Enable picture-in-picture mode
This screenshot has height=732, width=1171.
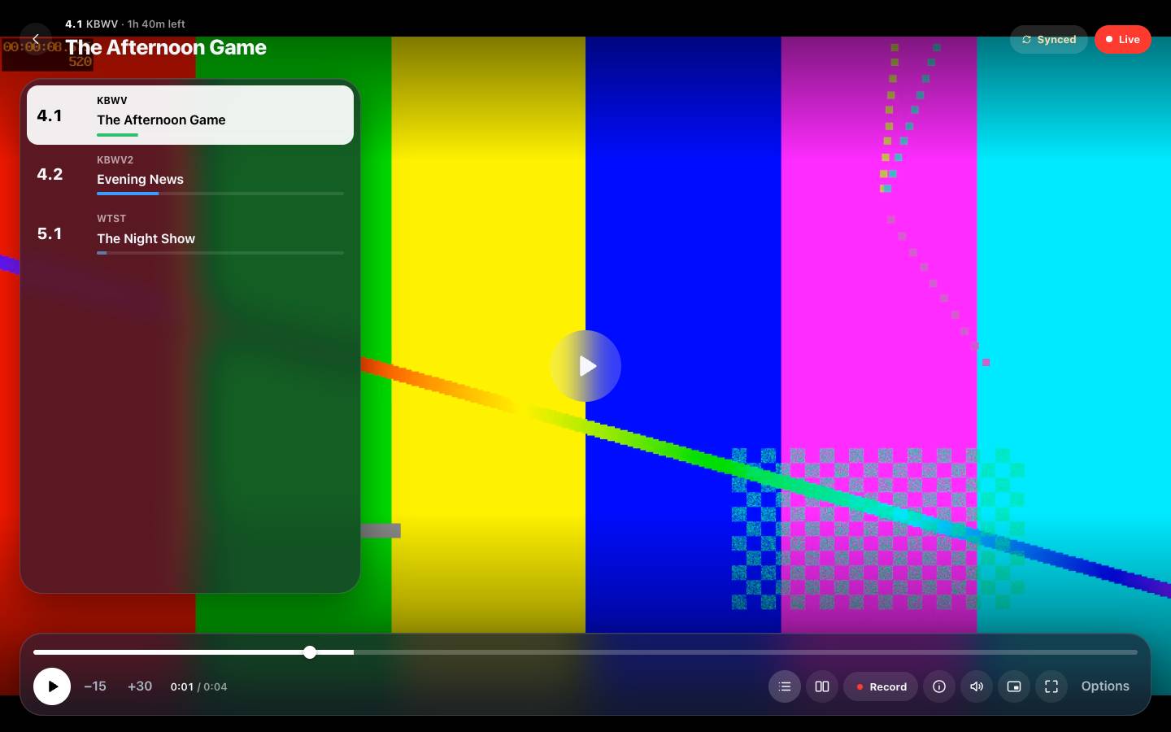1014,686
